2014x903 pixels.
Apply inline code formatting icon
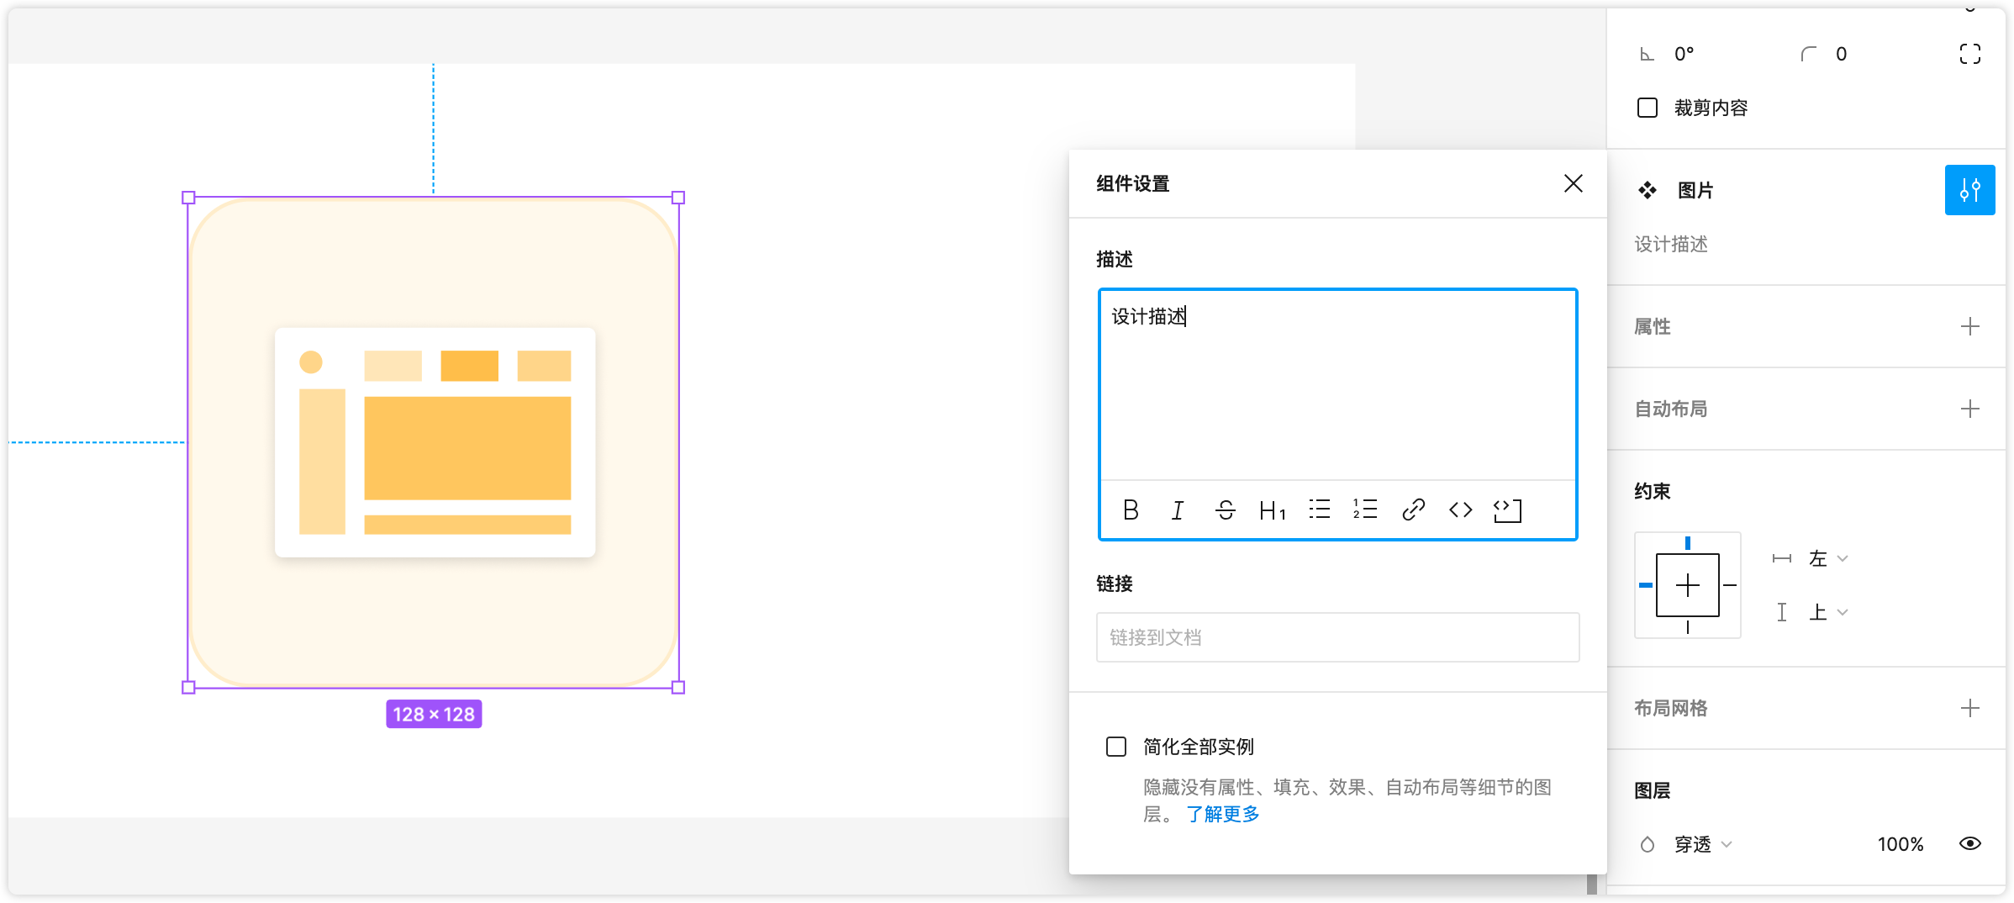1460,510
